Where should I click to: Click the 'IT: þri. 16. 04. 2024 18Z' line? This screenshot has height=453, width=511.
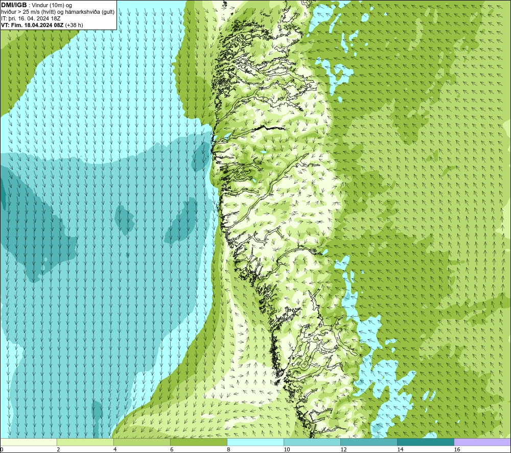coord(31,18)
